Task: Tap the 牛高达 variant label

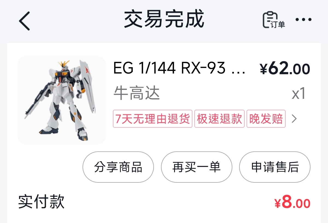Action: (x=136, y=94)
